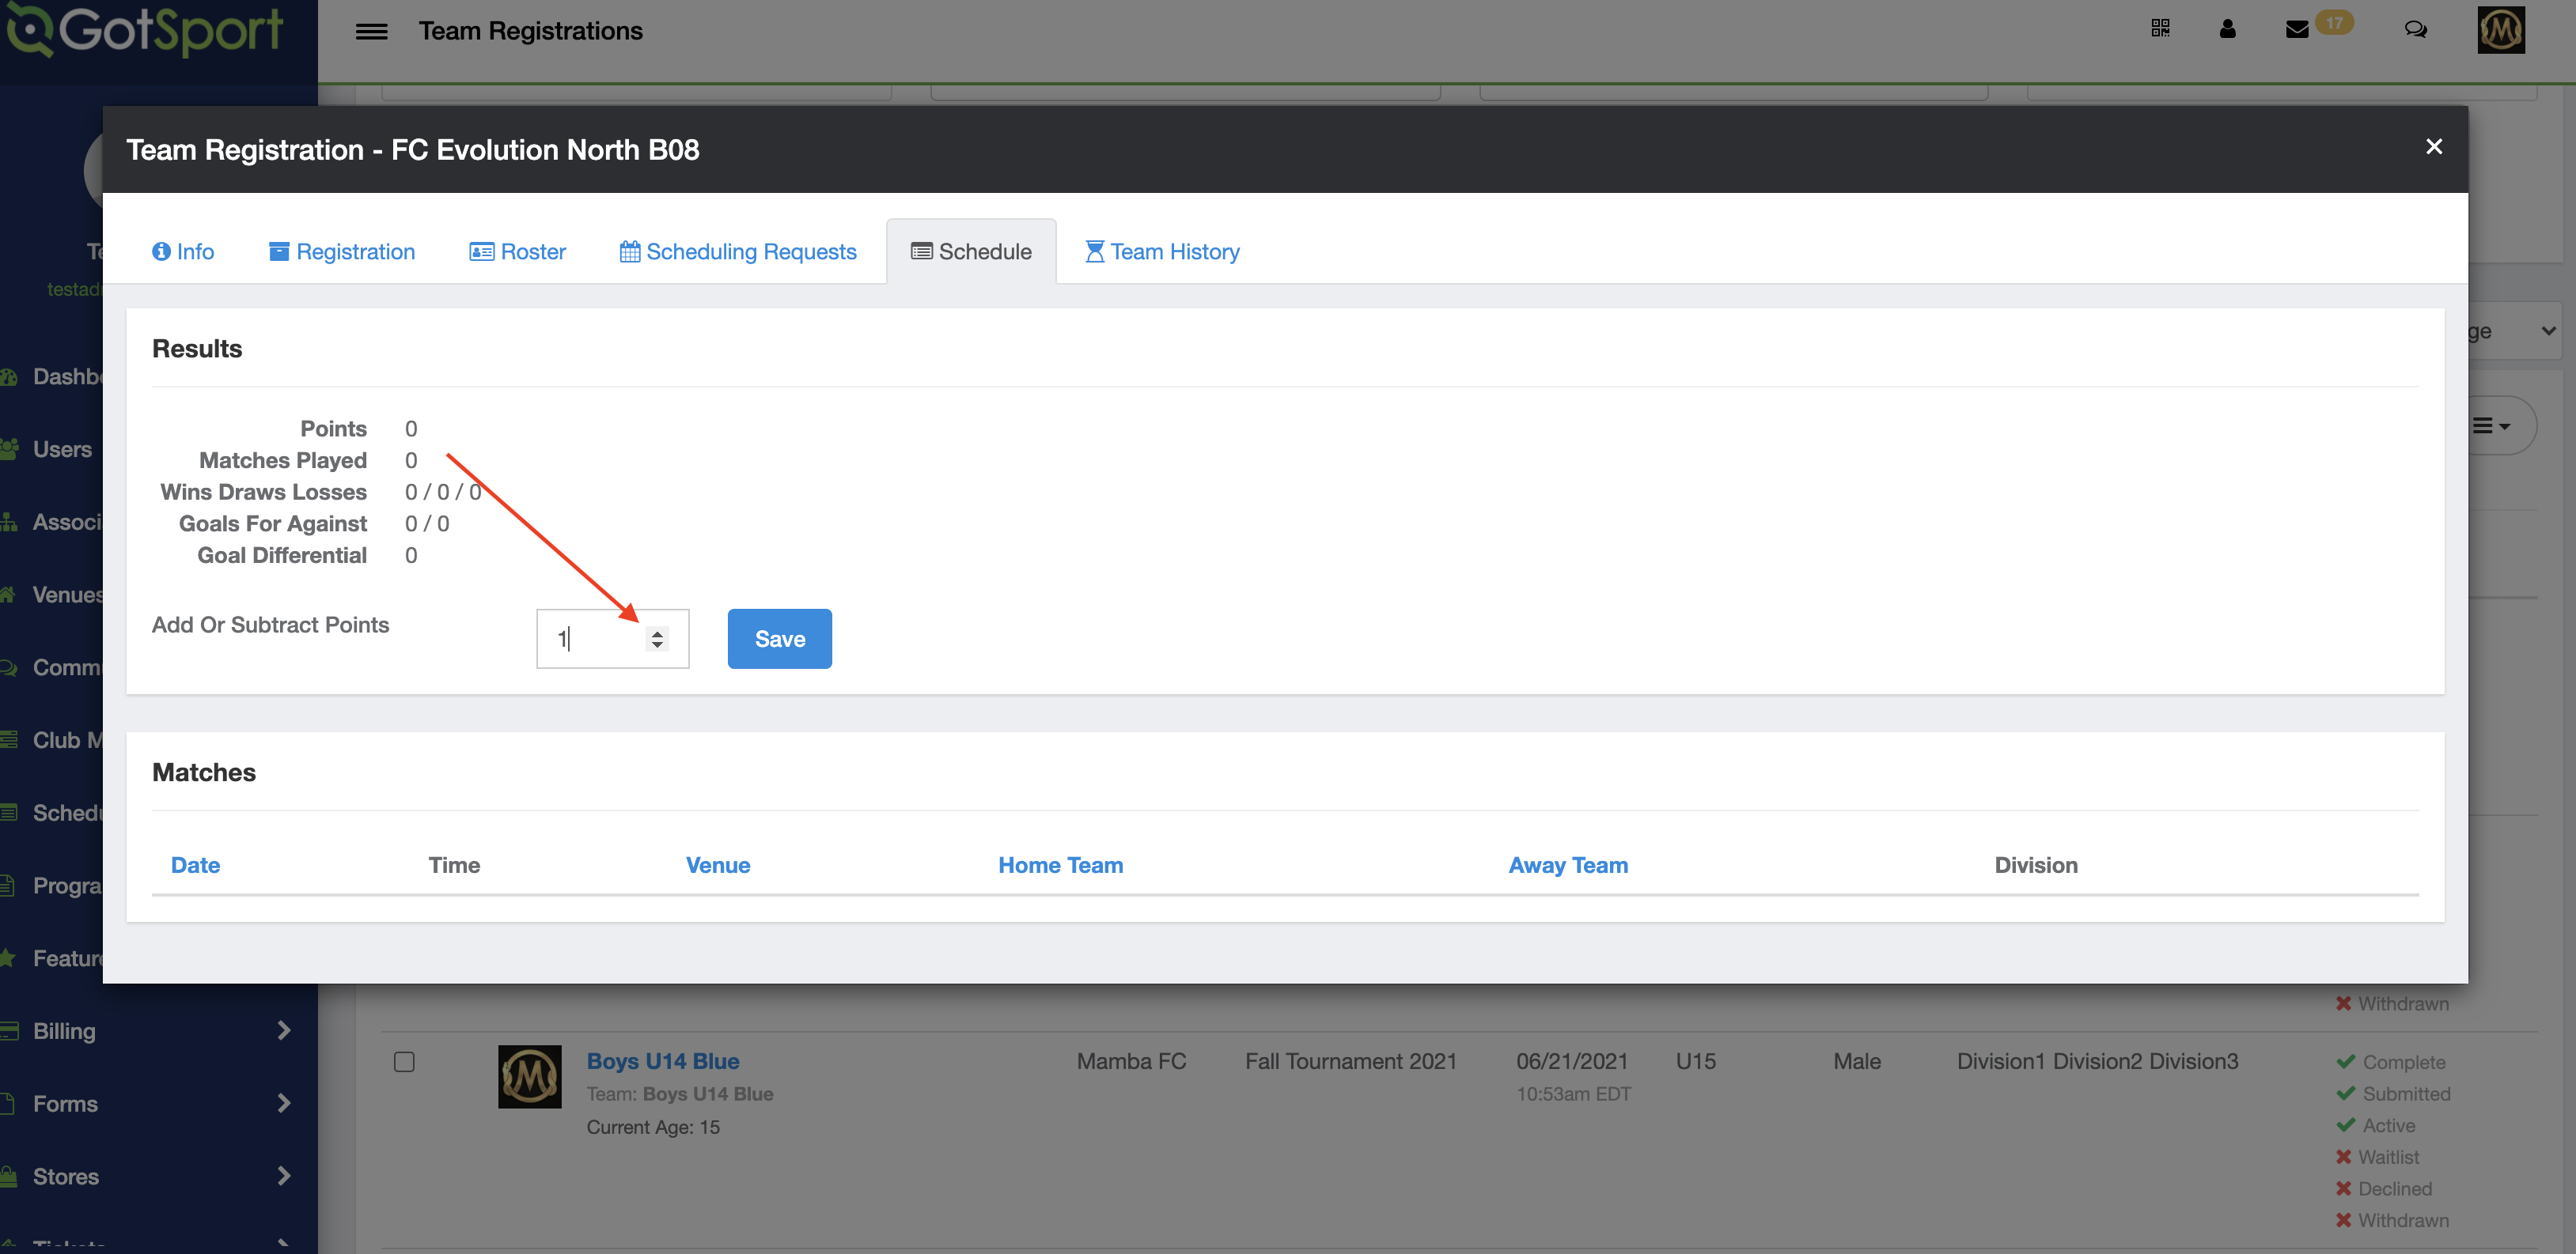Sort matches by Away Team column
The width and height of the screenshot is (2576, 1254).
click(x=1568, y=865)
